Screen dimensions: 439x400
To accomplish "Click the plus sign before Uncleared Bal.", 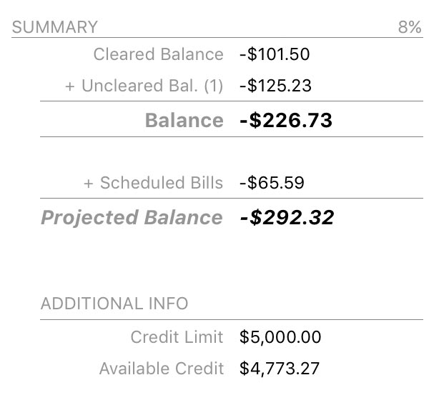I will 69,86.
